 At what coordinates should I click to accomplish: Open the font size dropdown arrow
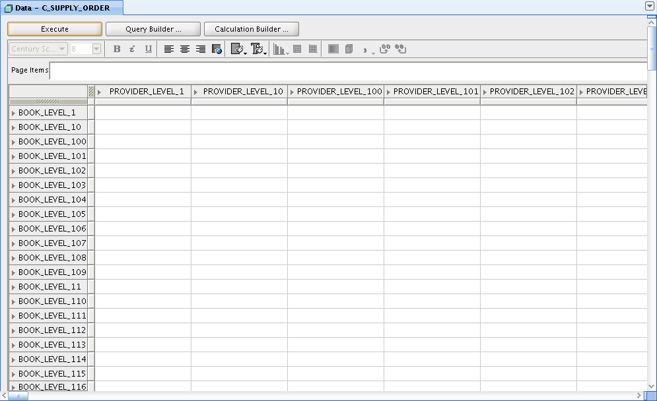(x=96, y=49)
